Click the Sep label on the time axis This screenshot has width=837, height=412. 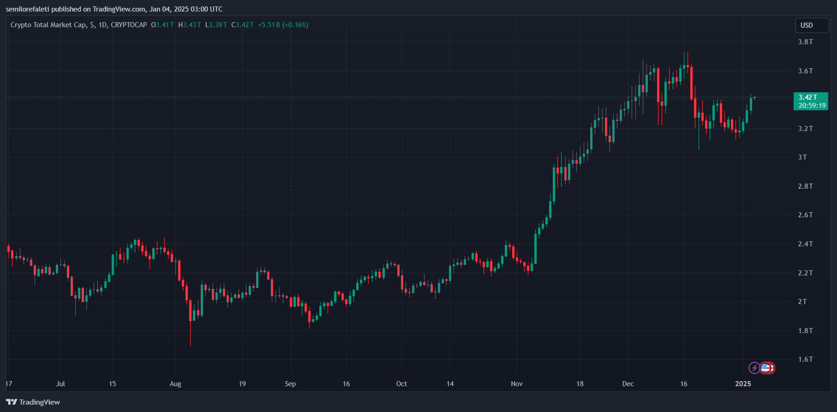pyautogui.click(x=290, y=384)
